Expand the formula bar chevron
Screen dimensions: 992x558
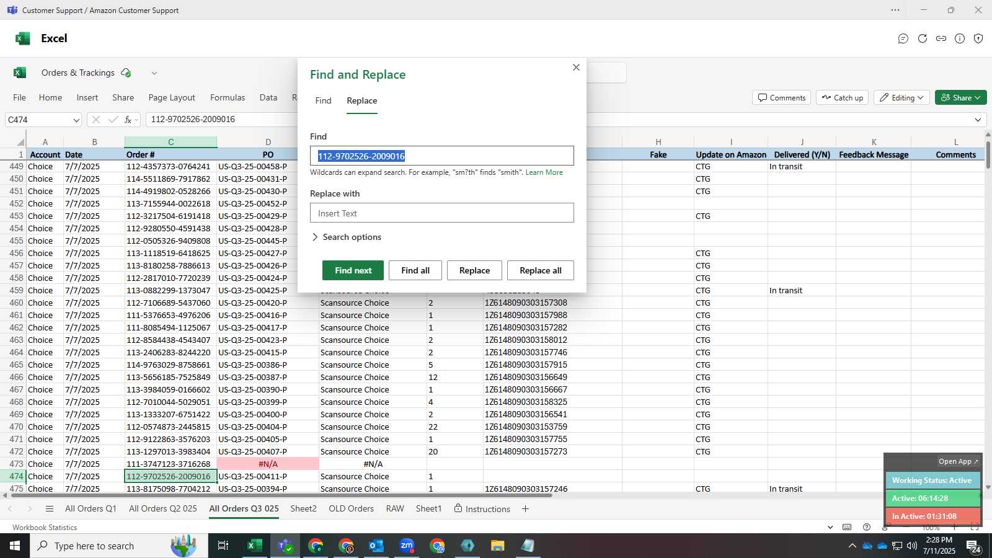pos(978,120)
